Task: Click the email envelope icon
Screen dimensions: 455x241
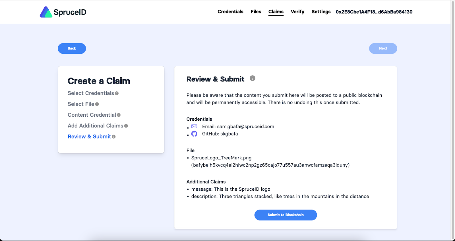Action: [x=194, y=126]
